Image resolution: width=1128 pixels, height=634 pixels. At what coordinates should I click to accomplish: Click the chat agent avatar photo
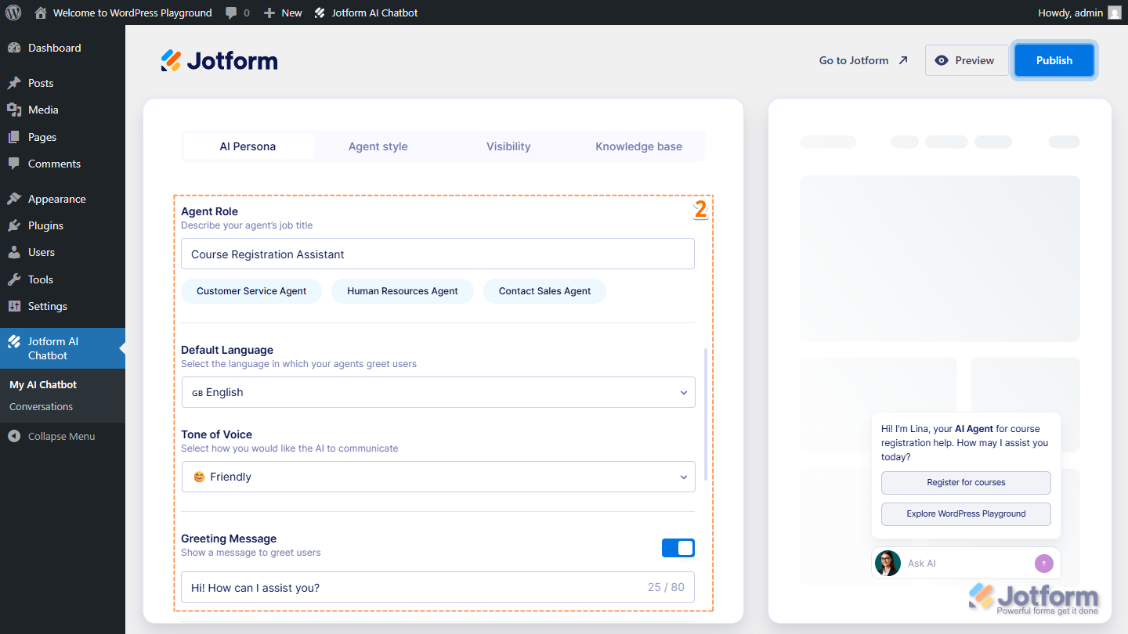pos(888,563)
